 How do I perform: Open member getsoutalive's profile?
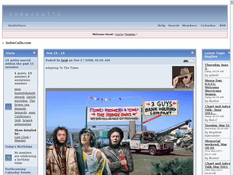coord(23,124)
